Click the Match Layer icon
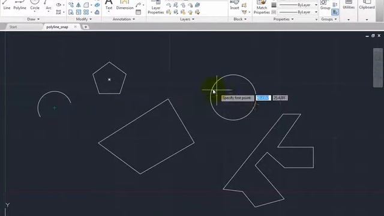Screen dimensions: 384x216 pos(197,12)
